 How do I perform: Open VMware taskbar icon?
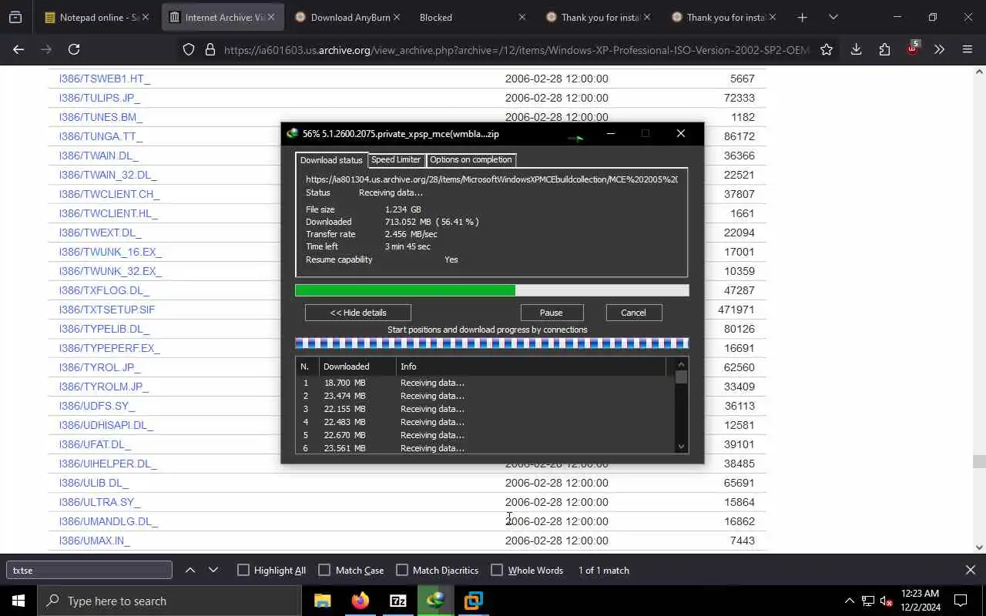click(x=474, y=601)
